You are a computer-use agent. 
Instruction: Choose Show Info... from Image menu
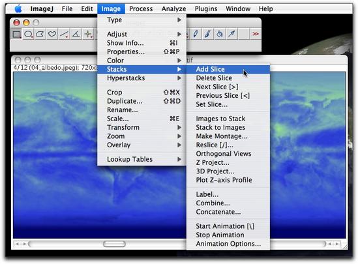click(142, 43)
